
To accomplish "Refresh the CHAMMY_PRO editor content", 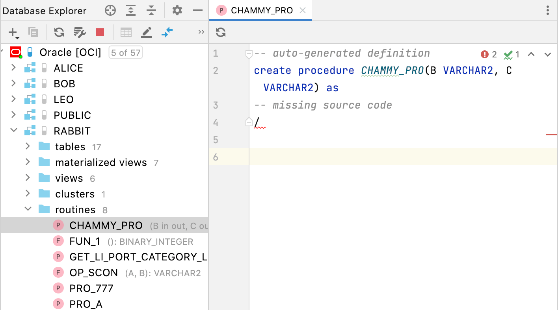I will (x=221, y=32).
